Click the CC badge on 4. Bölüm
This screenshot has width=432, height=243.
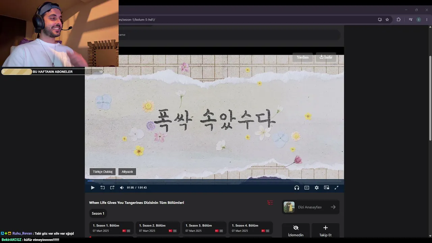point(267,231)
